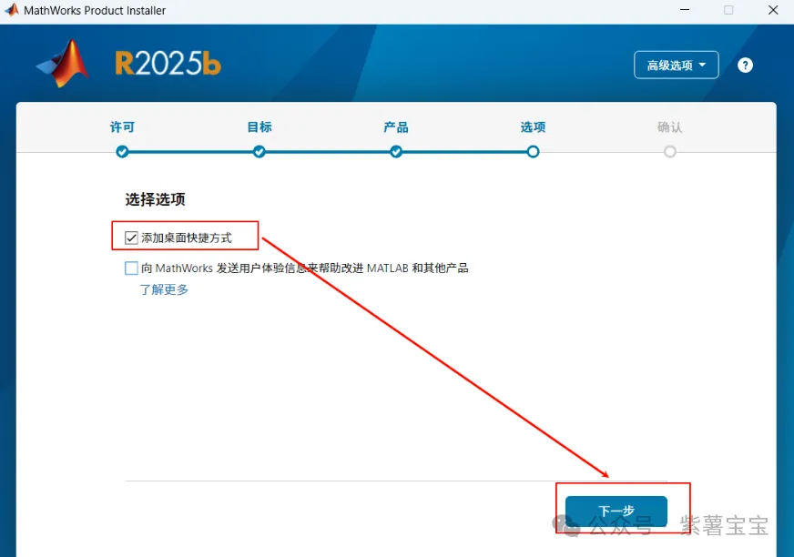Click the completed checkmark circle under 产品
This screenshot has height=557, width=794.
pos(396,152)
